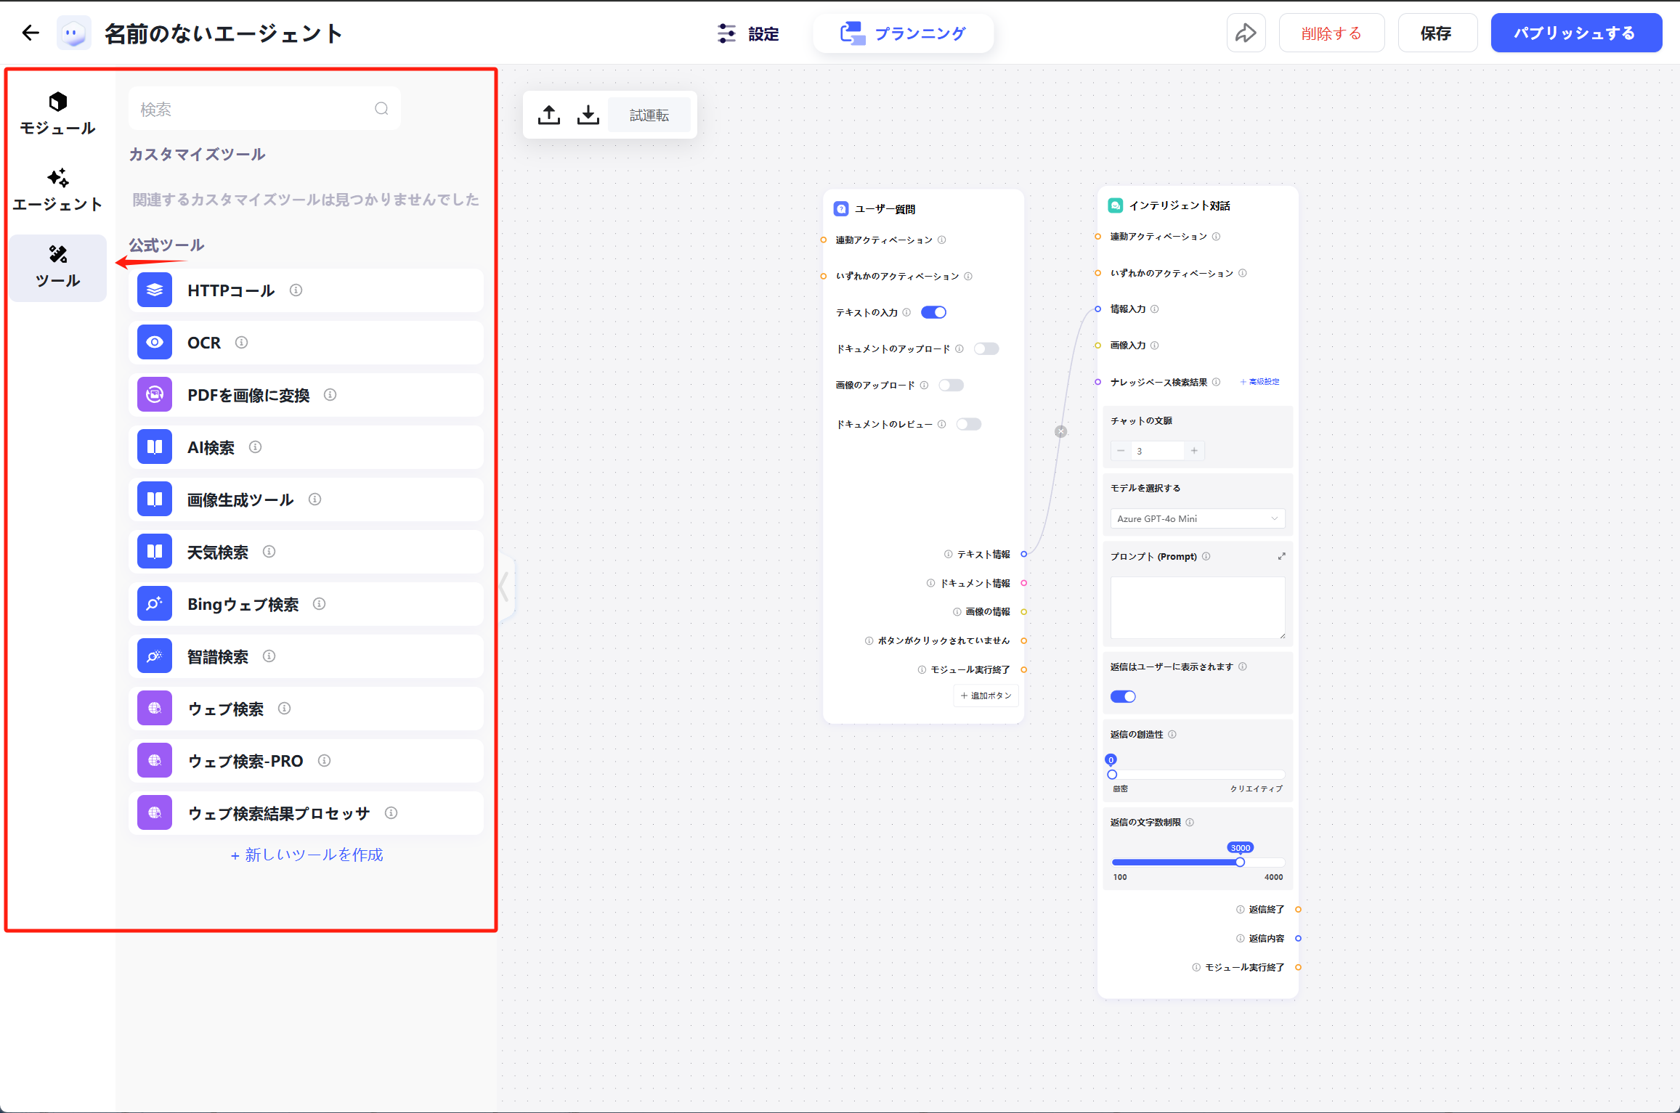Collapse the left tool panel handle
1680x1113 pixels.
pos(505,586)
